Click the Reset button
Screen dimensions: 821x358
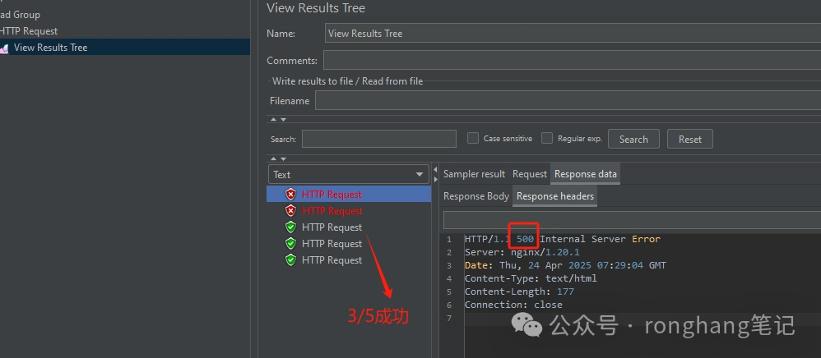689,140
